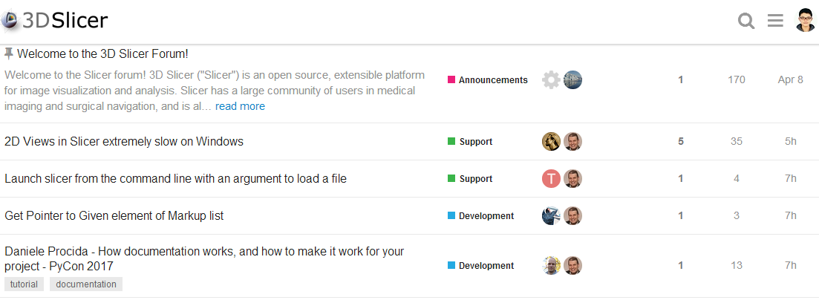Open 'Get Pointer to Given element' topic
Image resolution: width=819 pixels, height=303 pixels.
pos(114,216)
